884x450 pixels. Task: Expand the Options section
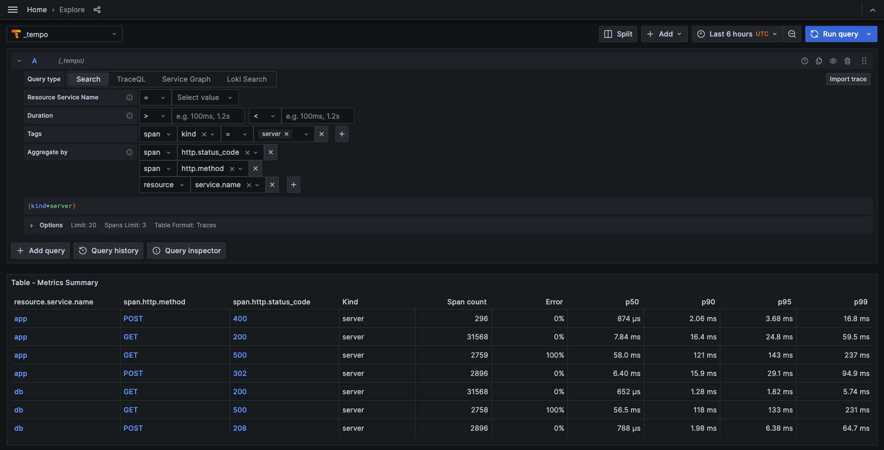point(31,225)
